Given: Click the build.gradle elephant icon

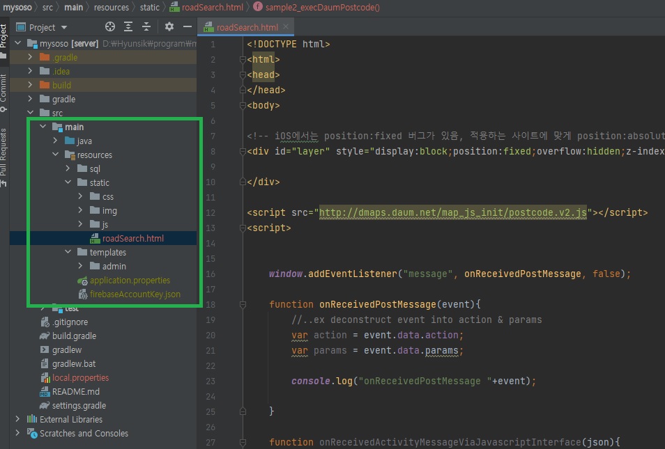Looking at the screenshot, I should (45, 336).
